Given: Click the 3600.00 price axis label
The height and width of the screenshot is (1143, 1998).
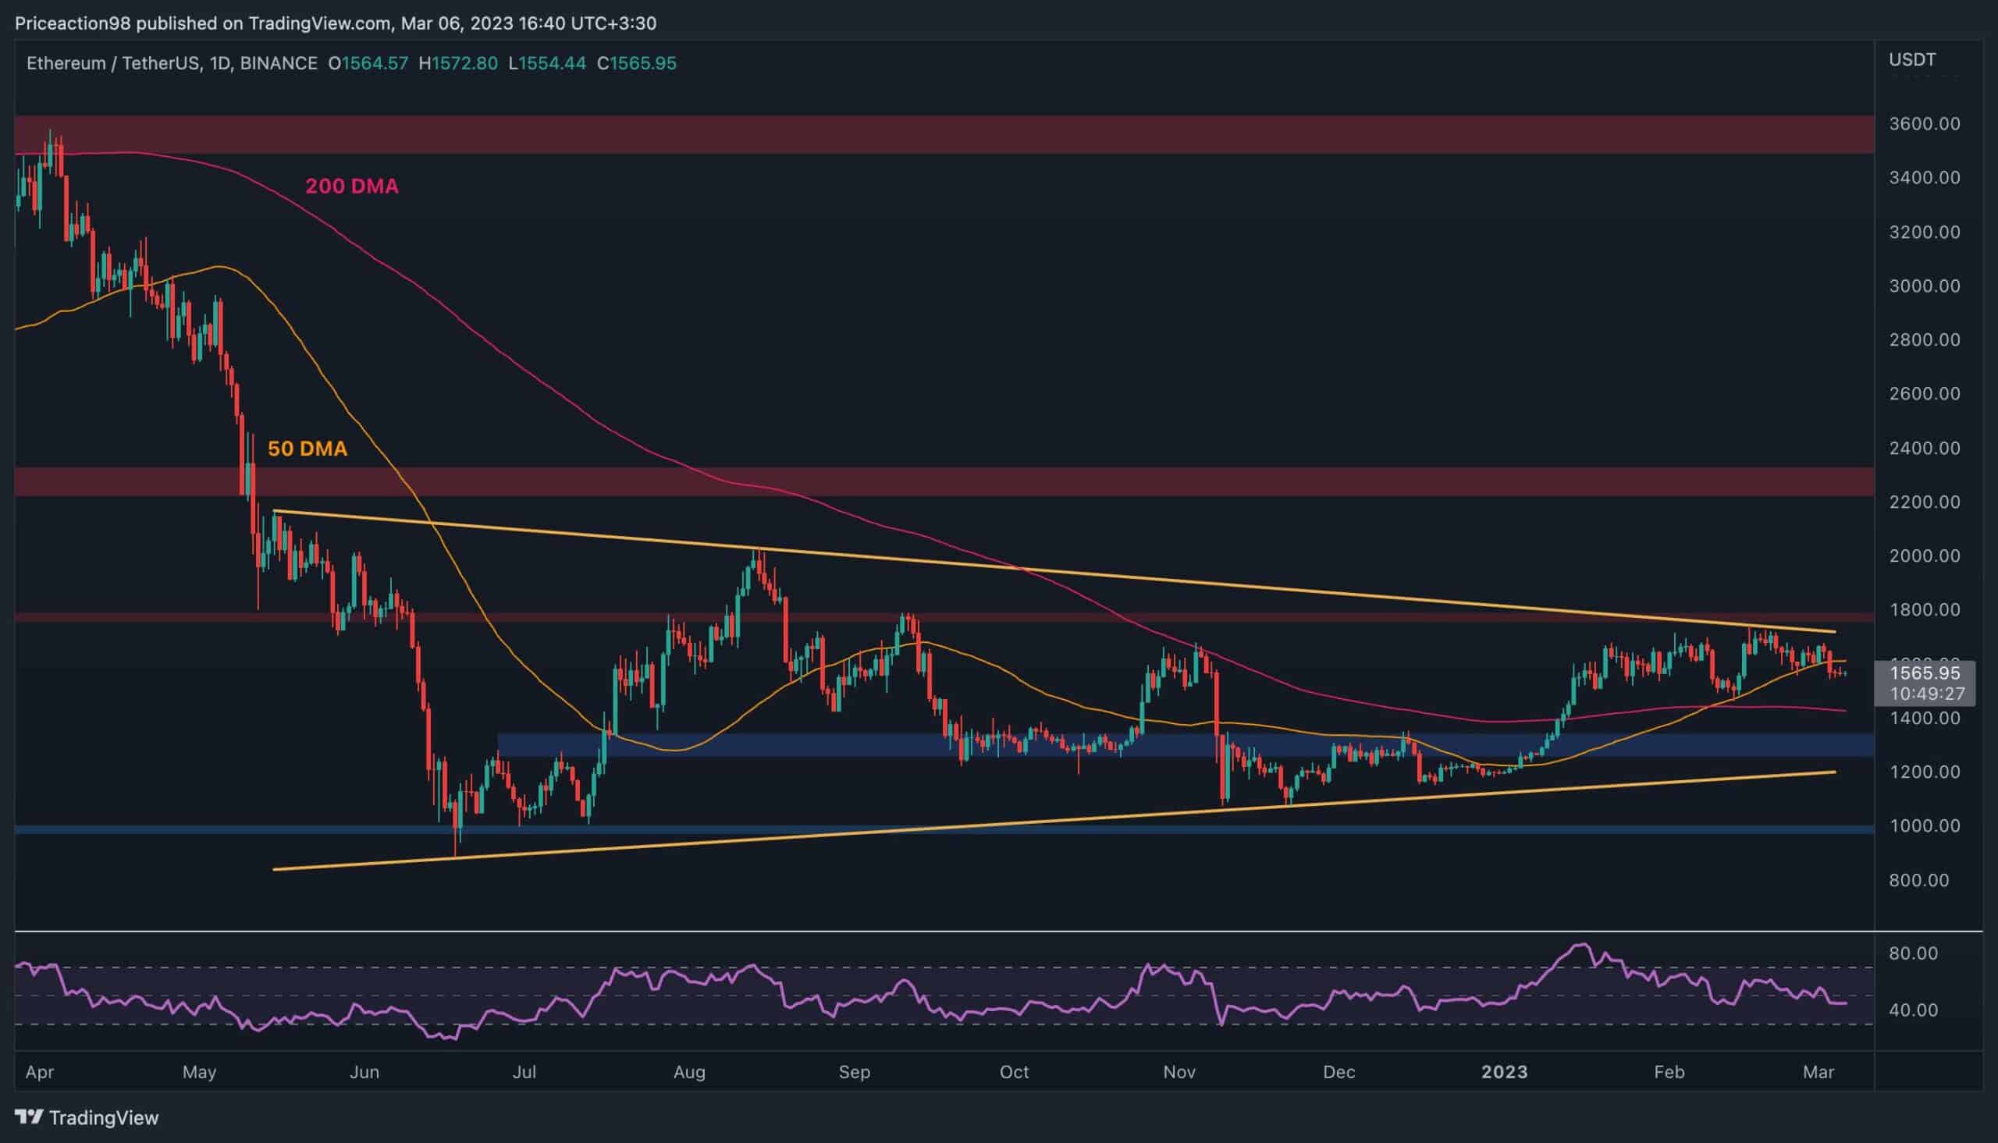Looking at the screenshot, I should pyautogui.click(x=1923, y=124).
